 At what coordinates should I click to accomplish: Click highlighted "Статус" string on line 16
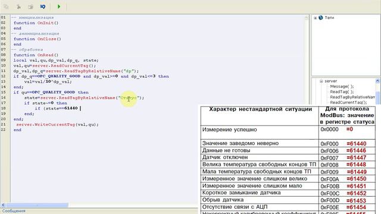tap(129, 97)
